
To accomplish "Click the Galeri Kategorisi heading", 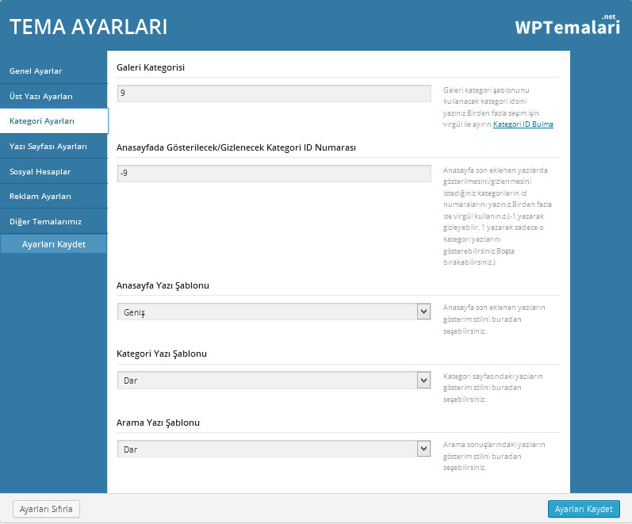I will [x=151, y=67].
